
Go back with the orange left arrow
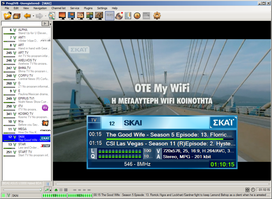[x=27, y=16]
